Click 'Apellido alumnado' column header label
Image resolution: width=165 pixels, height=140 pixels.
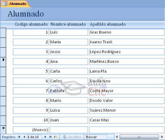click(108, 24)
